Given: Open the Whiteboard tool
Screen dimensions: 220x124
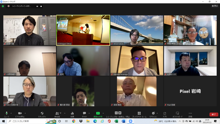Looking at the screenshot, I should (x=177, y=114).
